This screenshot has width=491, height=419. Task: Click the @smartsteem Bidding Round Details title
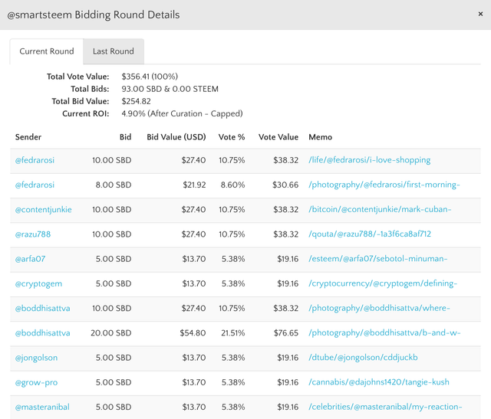click(x=94, y=15)
